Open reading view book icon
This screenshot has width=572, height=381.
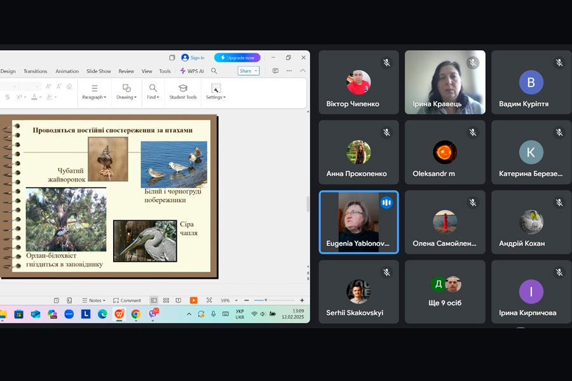click(x=179, y=300)
